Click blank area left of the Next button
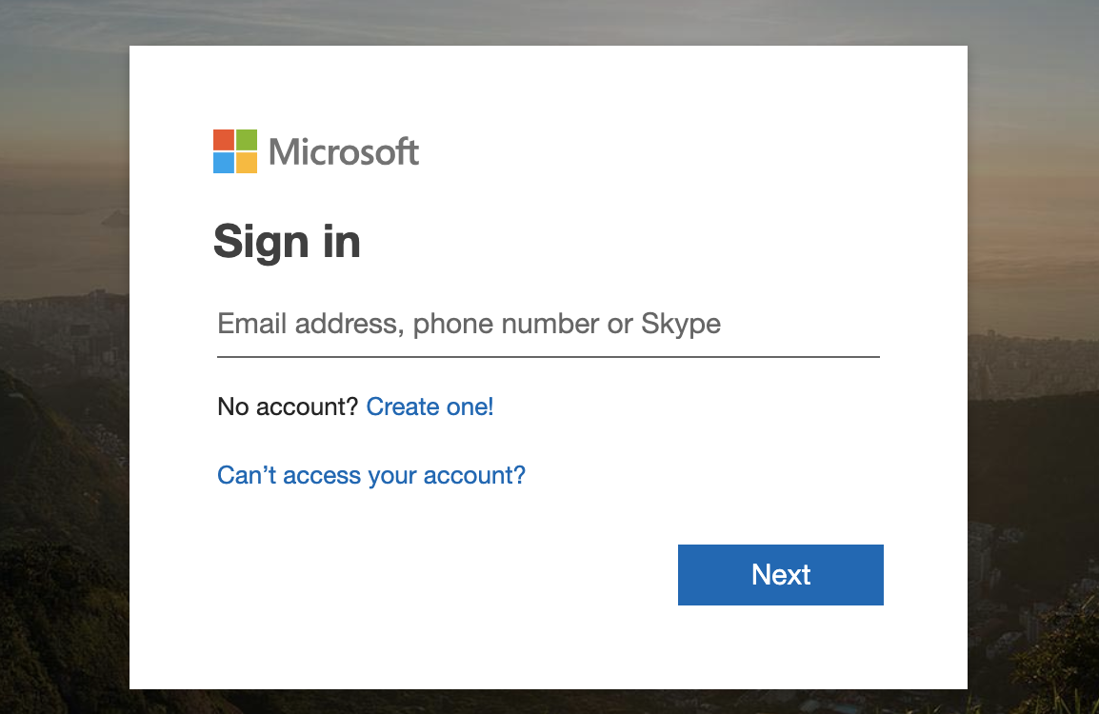 point(429,575)
